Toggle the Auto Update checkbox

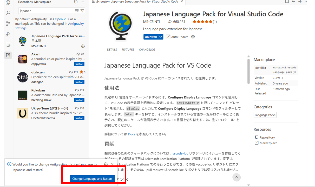168,37
